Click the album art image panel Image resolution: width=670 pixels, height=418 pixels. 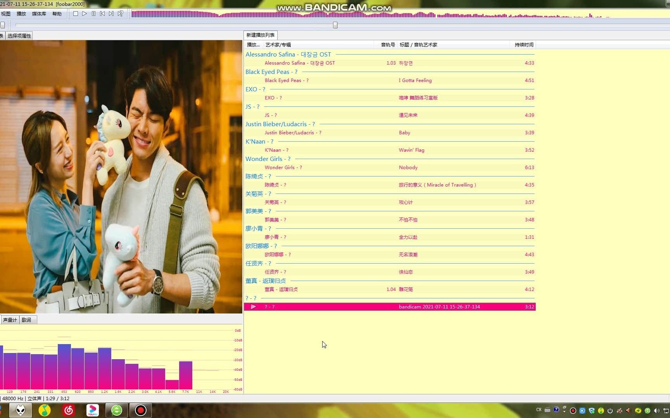click(121, 177)
